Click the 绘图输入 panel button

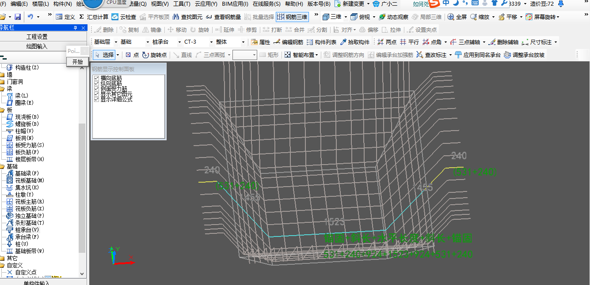[37, 46]
